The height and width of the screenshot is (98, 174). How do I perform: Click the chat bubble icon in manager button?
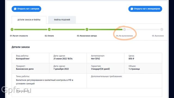[x=132, y=9]
